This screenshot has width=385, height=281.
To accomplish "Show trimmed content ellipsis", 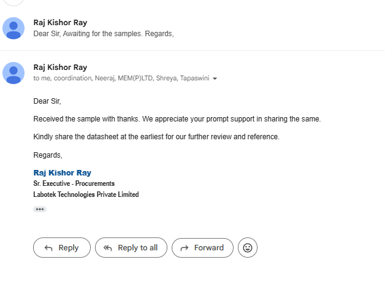I will click(40, 209).
